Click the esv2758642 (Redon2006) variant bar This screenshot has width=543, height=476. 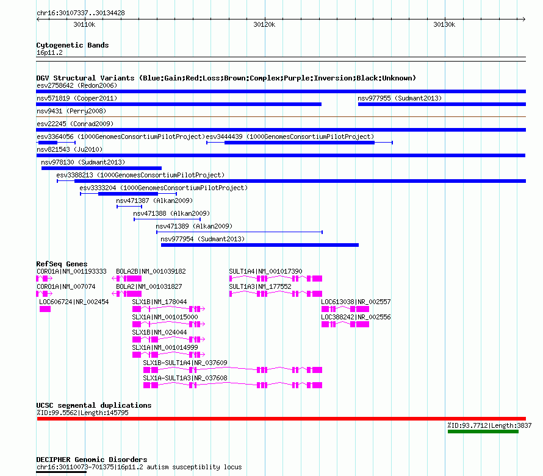[281, 91]
